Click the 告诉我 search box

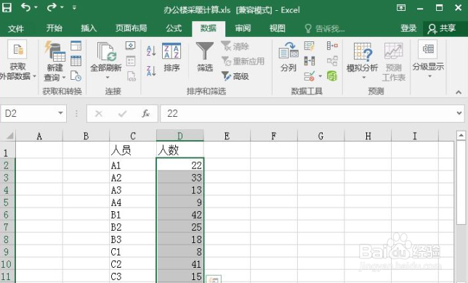coord(325,28)
